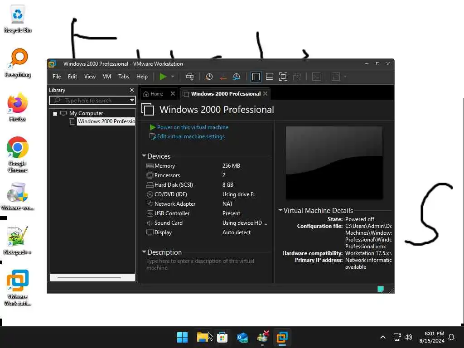Select Everything desktop shortcut

[18, 63]
